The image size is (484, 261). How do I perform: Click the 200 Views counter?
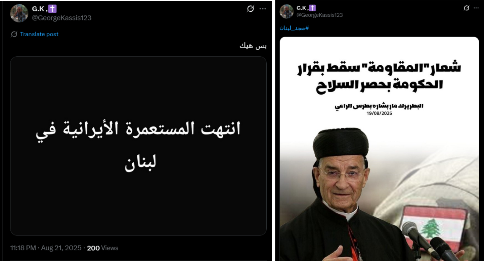(x=103, y=248)
